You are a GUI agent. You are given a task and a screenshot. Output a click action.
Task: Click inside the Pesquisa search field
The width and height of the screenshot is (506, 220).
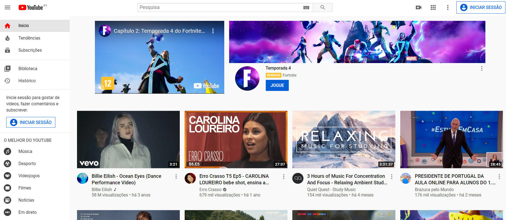pyautogui.click(x=220, y=7)
